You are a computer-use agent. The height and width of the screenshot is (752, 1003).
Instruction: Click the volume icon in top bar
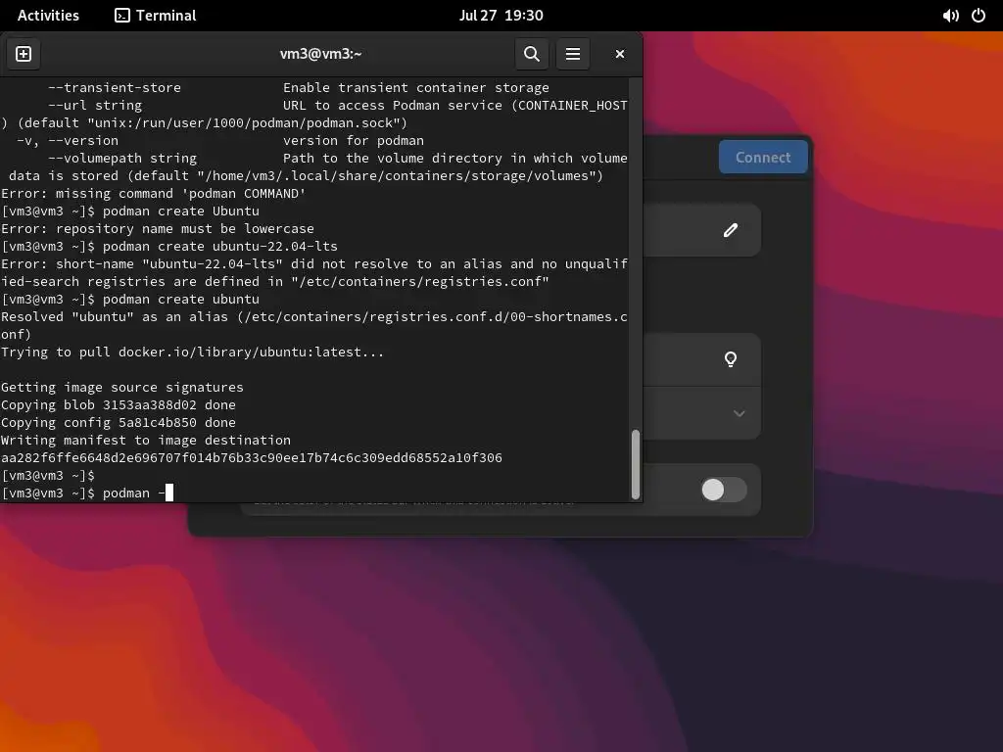950,16
